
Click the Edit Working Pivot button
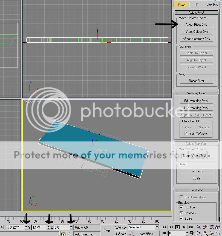pos(196,101)
